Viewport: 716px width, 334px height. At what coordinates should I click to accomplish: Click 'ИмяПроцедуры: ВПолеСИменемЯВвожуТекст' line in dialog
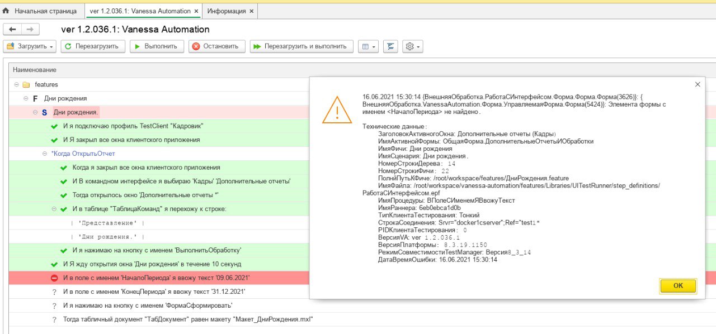click(447, 201)
